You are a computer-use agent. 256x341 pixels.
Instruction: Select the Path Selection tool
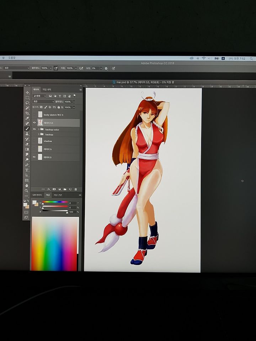[27, 175]
